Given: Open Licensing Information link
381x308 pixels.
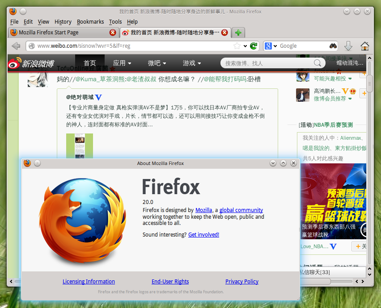Looking at the screenshot, I should tap(89, 281).
